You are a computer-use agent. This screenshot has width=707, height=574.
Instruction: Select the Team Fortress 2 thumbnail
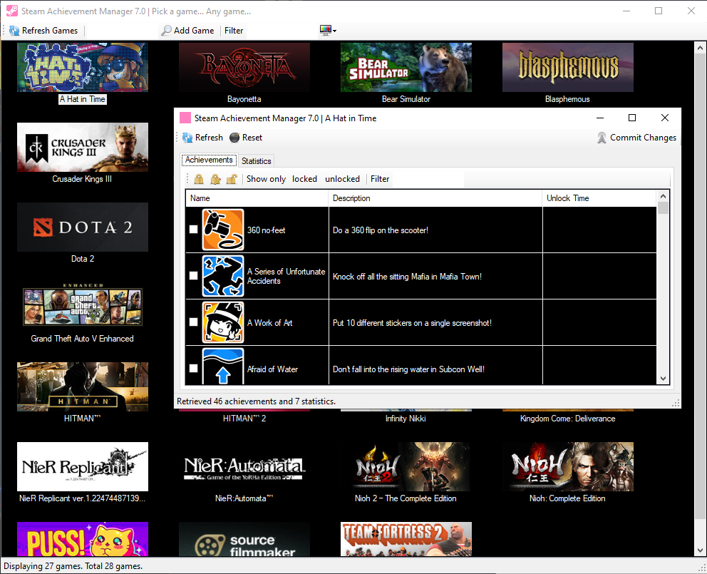point(406,539)
